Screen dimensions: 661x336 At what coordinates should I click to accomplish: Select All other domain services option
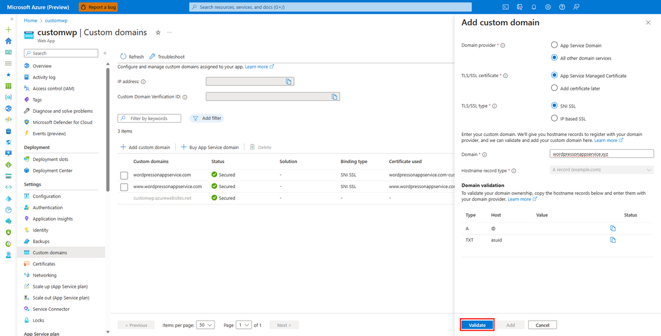point(554,58)
